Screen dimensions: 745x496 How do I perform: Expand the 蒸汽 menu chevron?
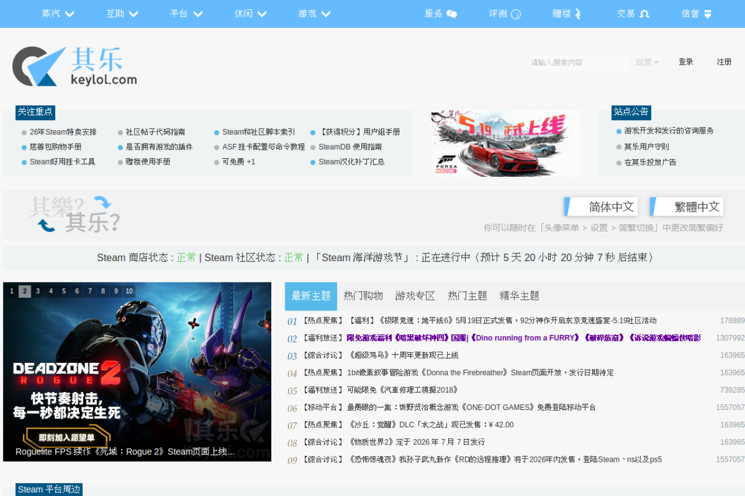point(70,14)
